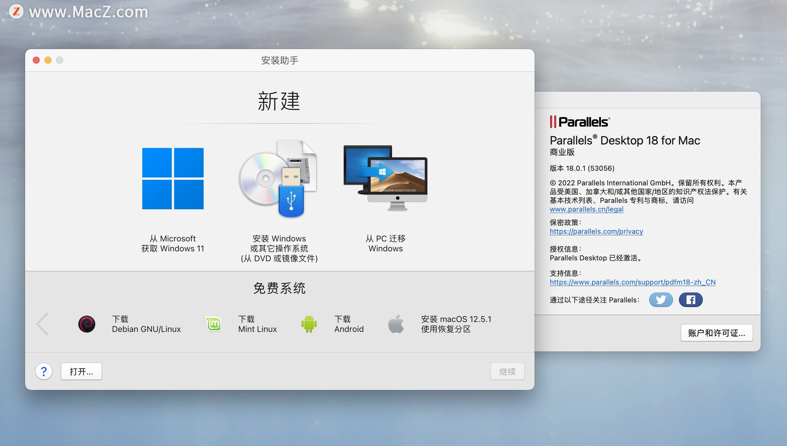Click the gray Apple macOS icon

coord(396,324)
